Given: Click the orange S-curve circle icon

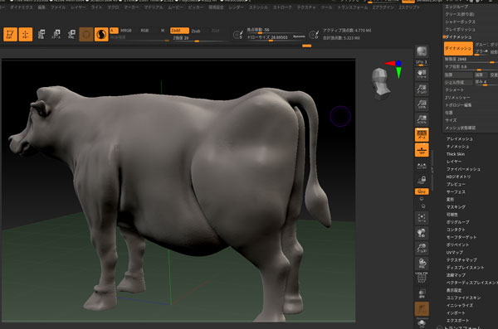Looking at the screenshot, I should (101, 34).
